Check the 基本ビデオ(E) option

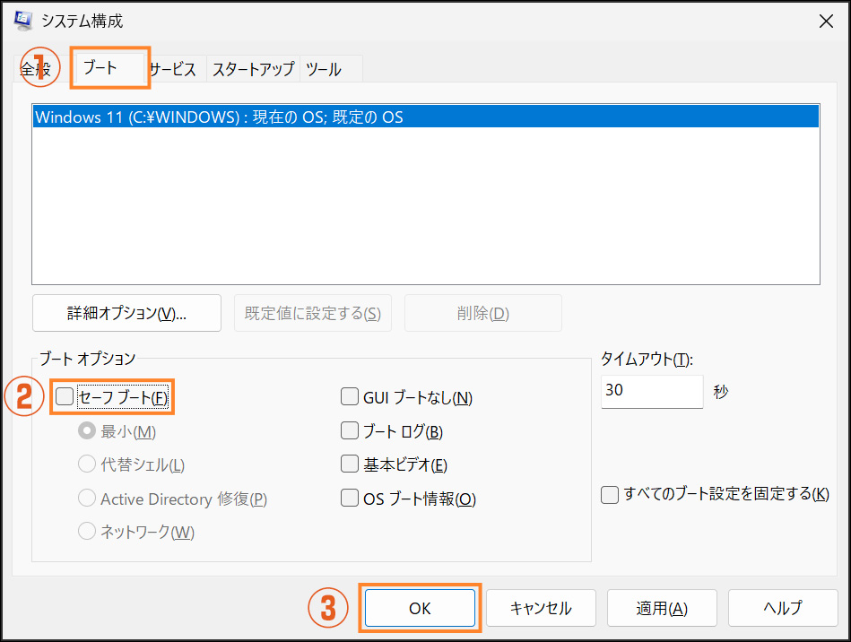[350, 464]
